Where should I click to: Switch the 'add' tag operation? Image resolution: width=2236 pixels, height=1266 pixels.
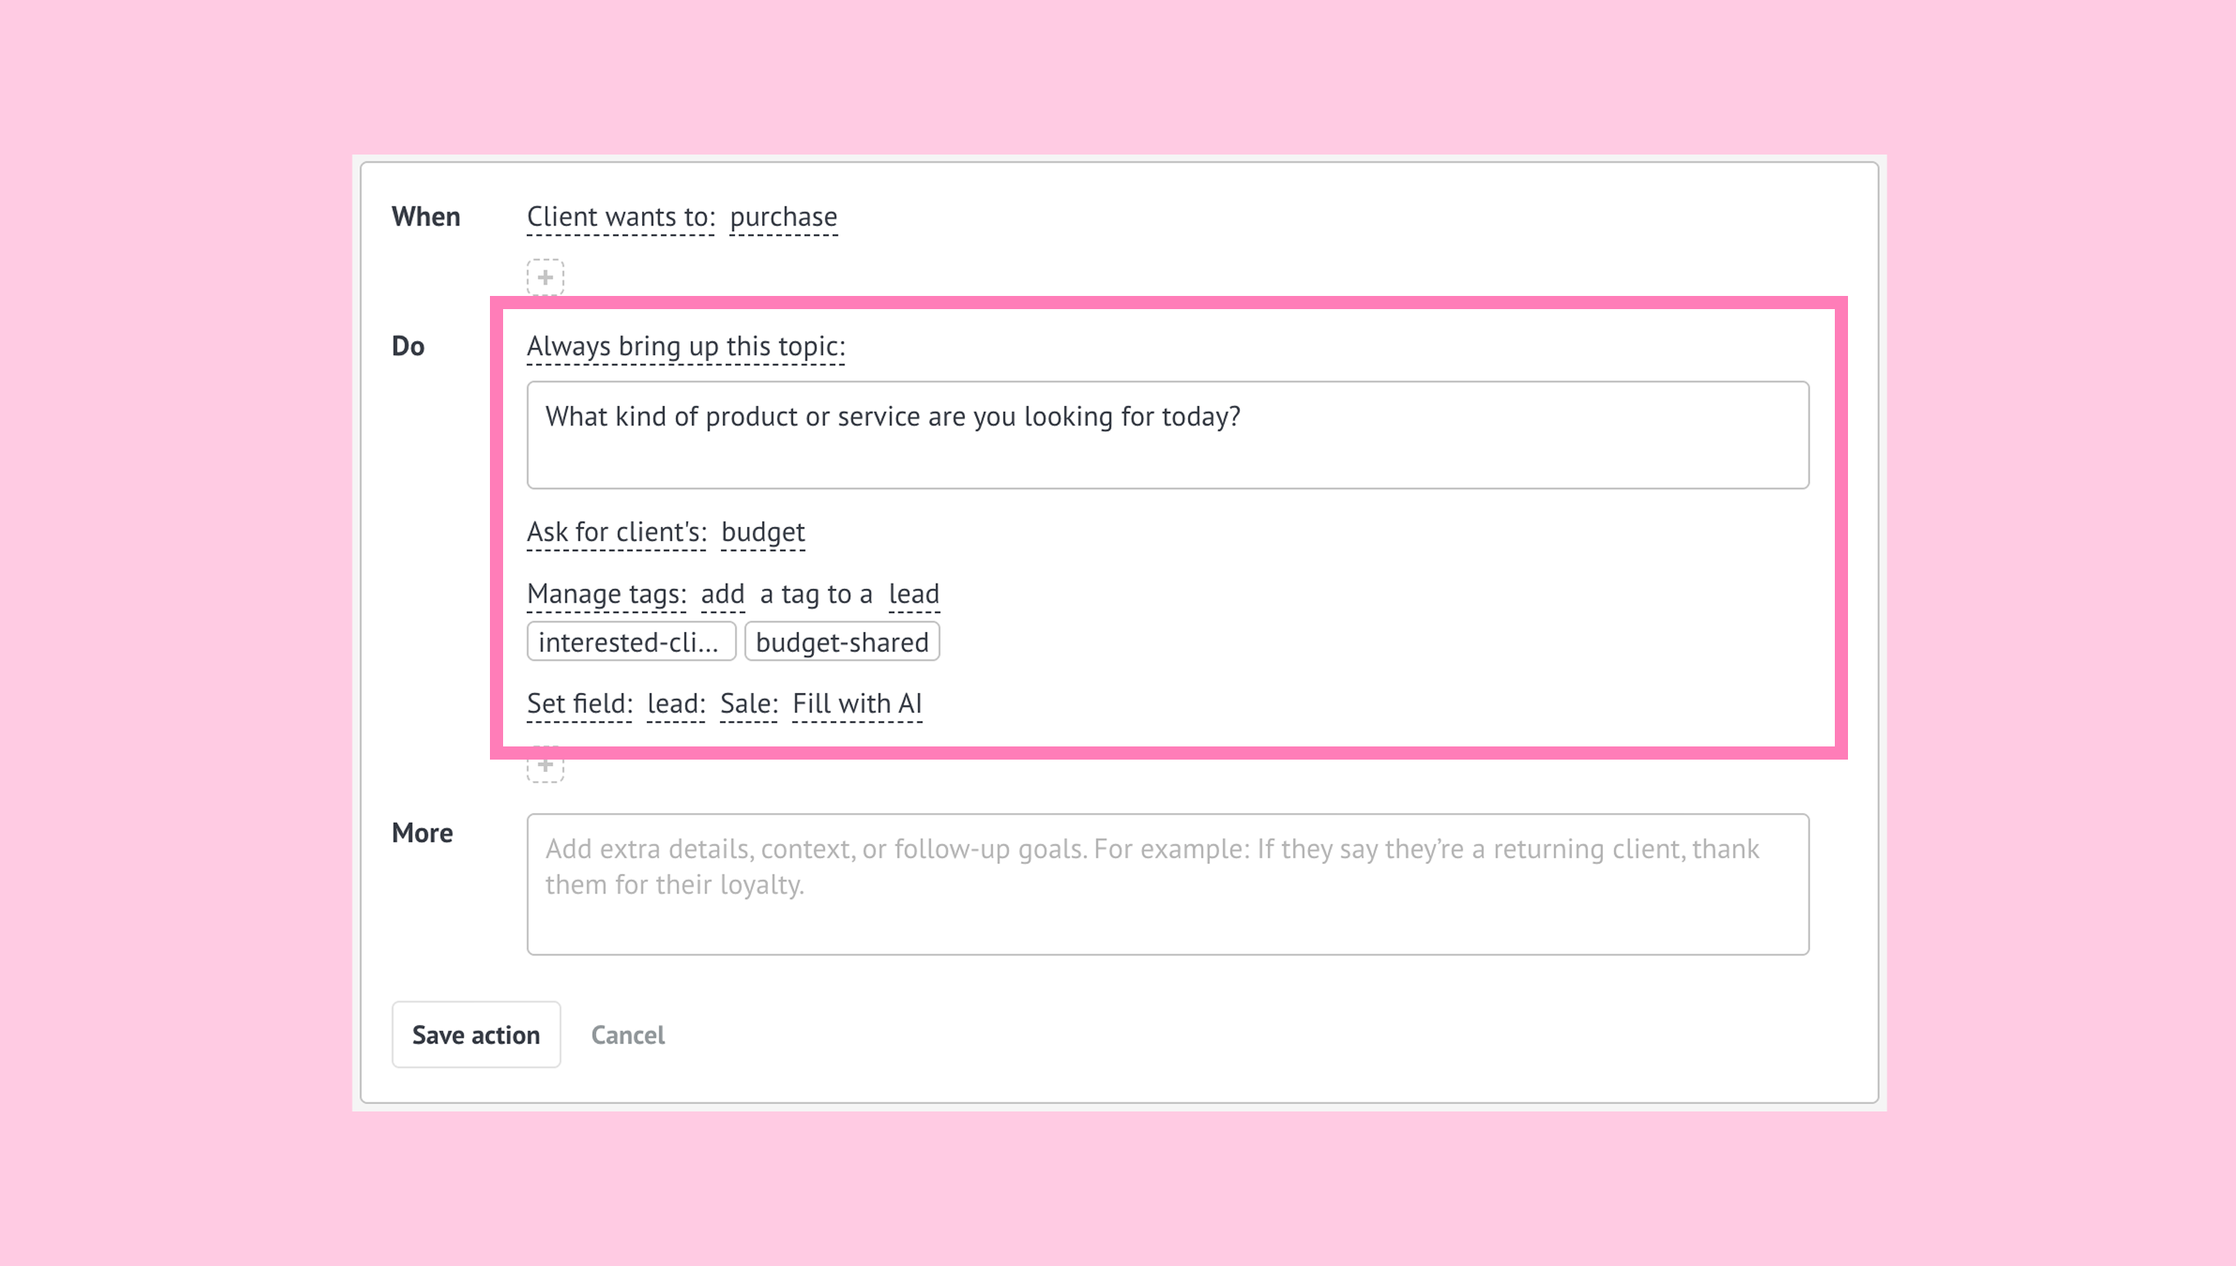723,594
